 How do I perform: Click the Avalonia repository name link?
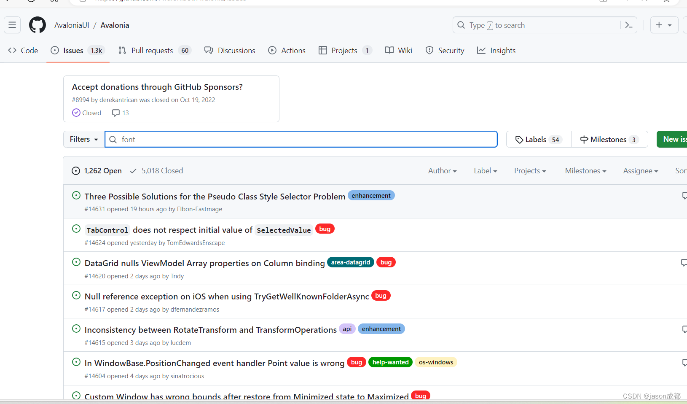pyautogui.click(x=115, y=25)
